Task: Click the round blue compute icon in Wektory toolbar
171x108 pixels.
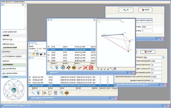Action: [x=63, y=68]
